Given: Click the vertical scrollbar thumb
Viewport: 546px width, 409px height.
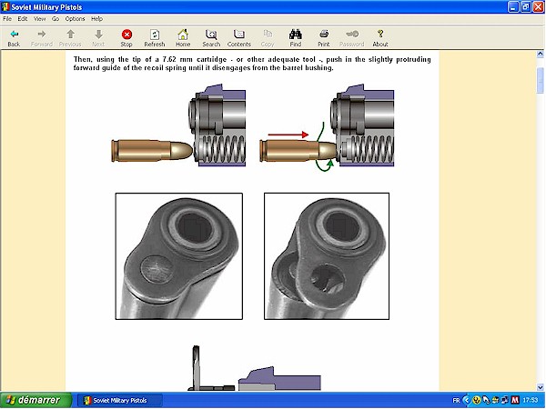Looking at the screenshot, I should [540, 81].
